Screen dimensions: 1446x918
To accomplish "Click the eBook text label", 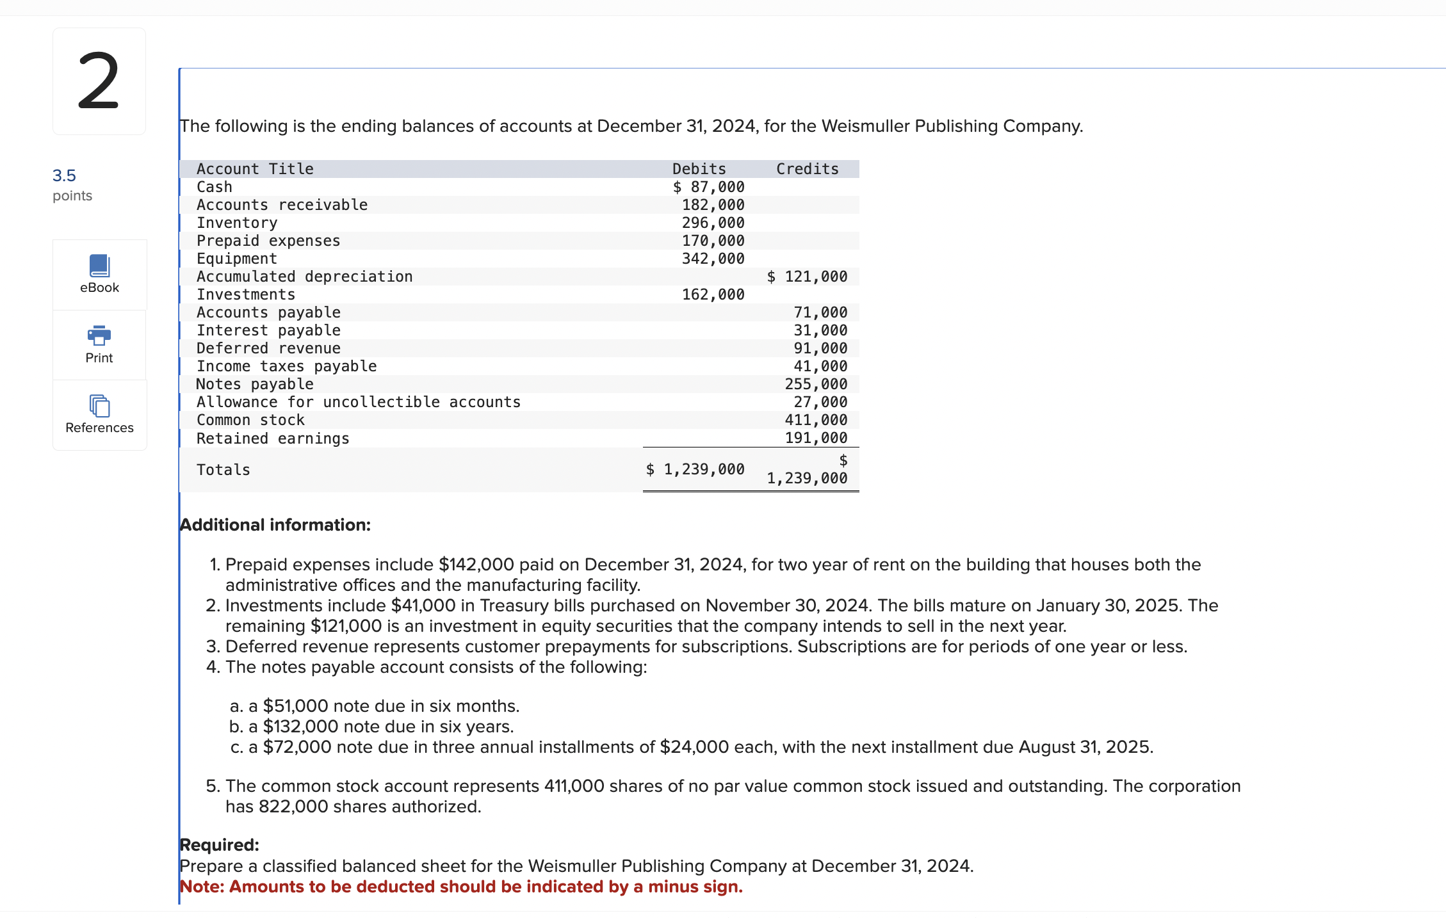I will tap(99, 288).
